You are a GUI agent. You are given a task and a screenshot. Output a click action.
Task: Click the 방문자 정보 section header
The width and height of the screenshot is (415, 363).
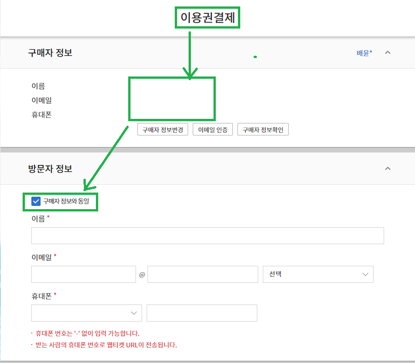[50, 169]
